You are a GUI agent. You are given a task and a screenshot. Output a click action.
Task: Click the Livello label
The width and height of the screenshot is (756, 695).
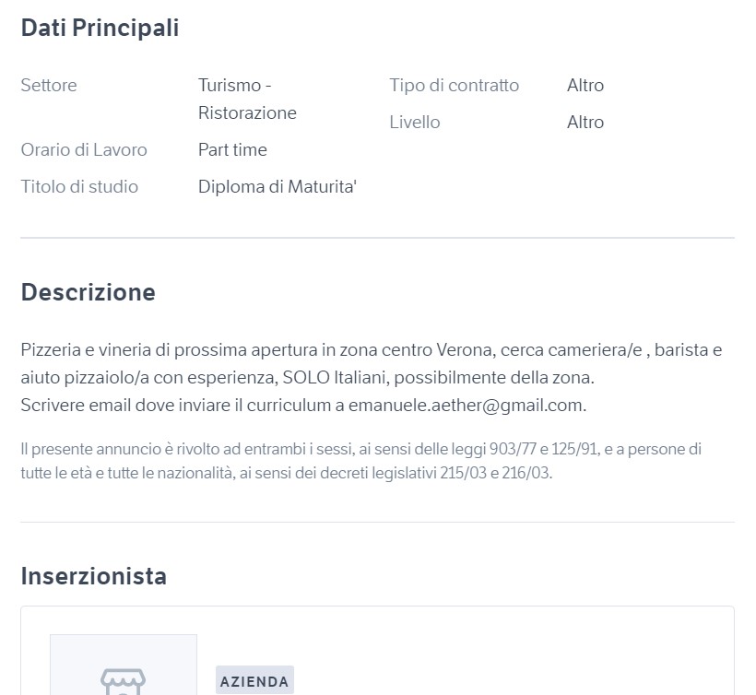pyautogui.click(x=415, y=123)
